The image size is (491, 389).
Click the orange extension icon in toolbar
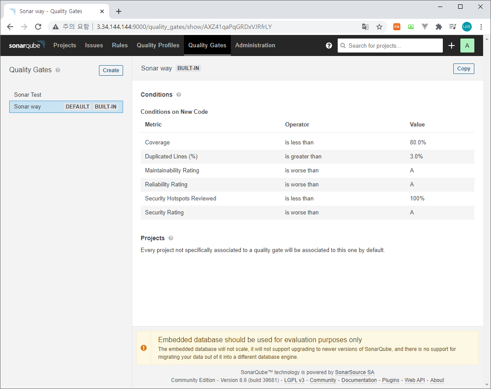click(x=397, y=27)
